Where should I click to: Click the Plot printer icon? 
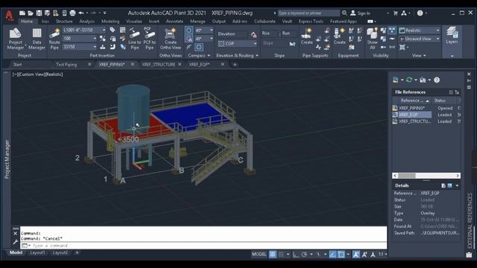coord(72,13)
